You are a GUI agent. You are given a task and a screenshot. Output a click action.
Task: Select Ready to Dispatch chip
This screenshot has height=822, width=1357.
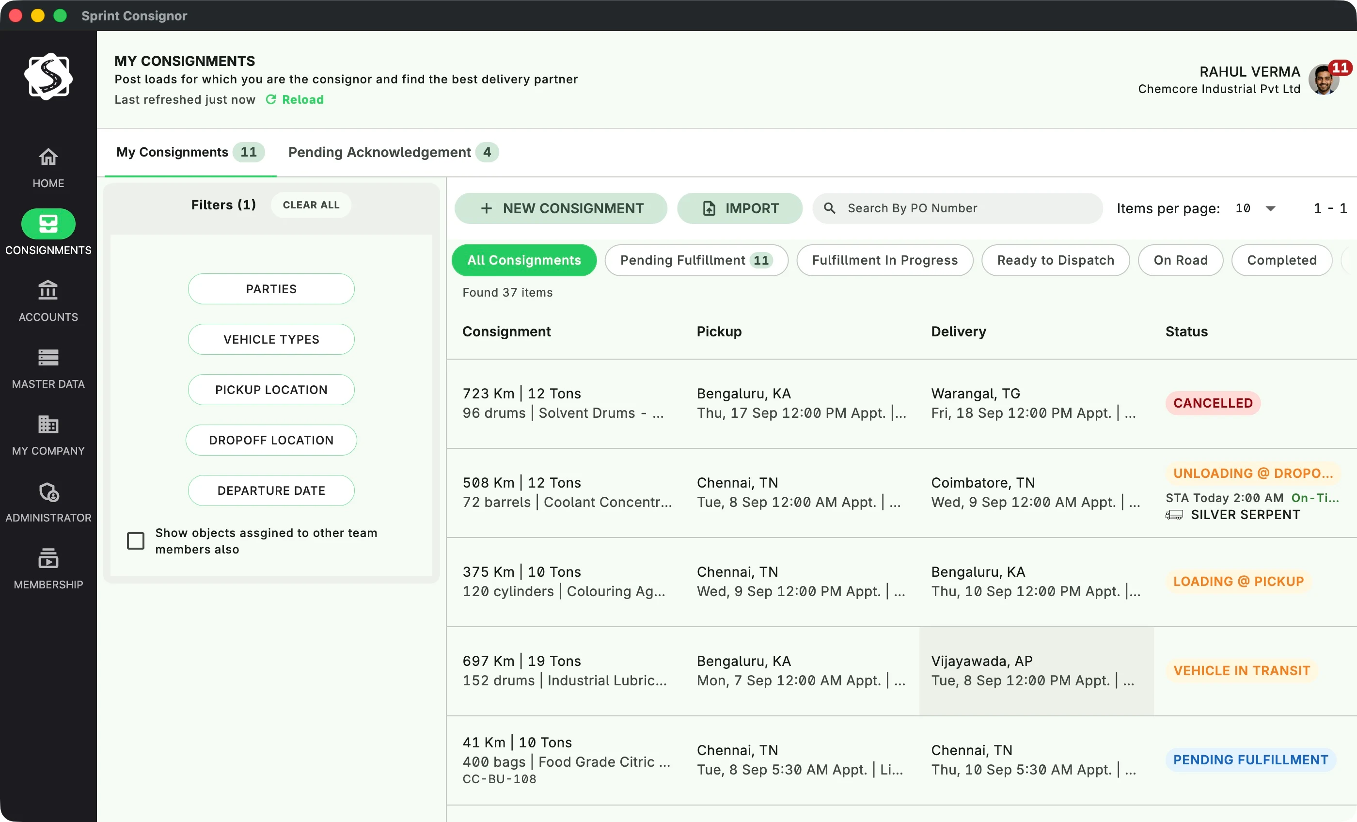pyautogui.click(x=1055, y=260)
